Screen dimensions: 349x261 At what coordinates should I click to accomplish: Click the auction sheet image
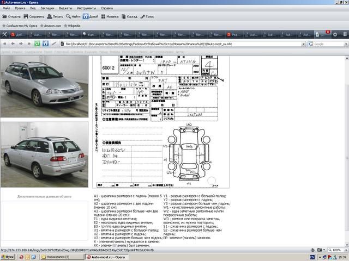click(161, 122)
